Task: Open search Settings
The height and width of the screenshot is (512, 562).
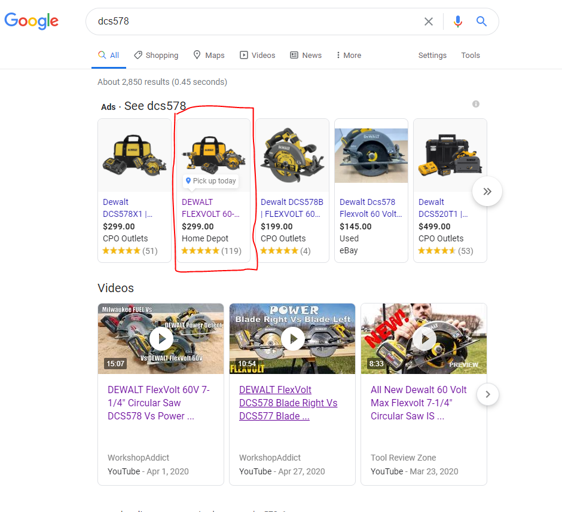Action: [432, 56]
